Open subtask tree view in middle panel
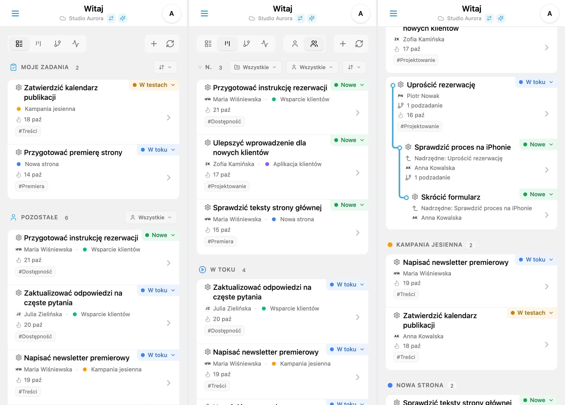Screen dimensions: 565x405 246,44
